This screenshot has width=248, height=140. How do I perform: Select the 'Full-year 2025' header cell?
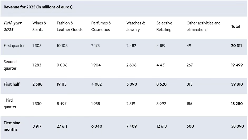[x=13, y=26]
